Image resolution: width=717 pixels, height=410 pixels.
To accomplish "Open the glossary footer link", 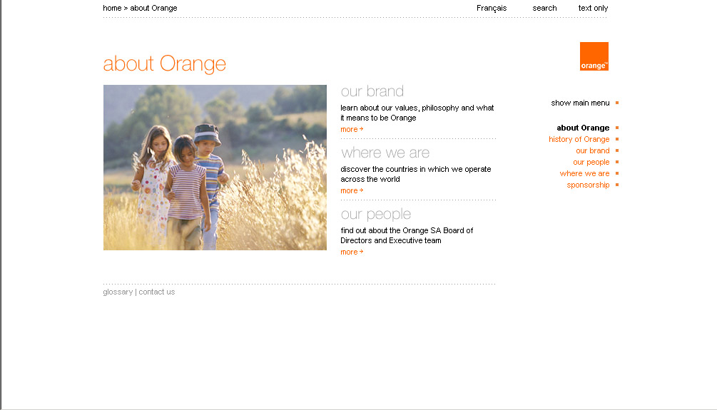I will click(118, 292).
